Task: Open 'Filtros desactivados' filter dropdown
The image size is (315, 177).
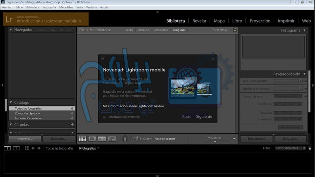Action: tap(290, 148)
